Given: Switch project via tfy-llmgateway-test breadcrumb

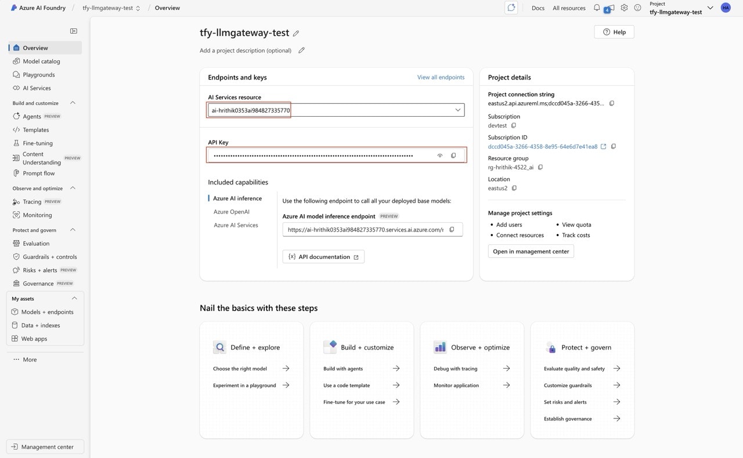Looking at the screenshot, I should point(111,8).
